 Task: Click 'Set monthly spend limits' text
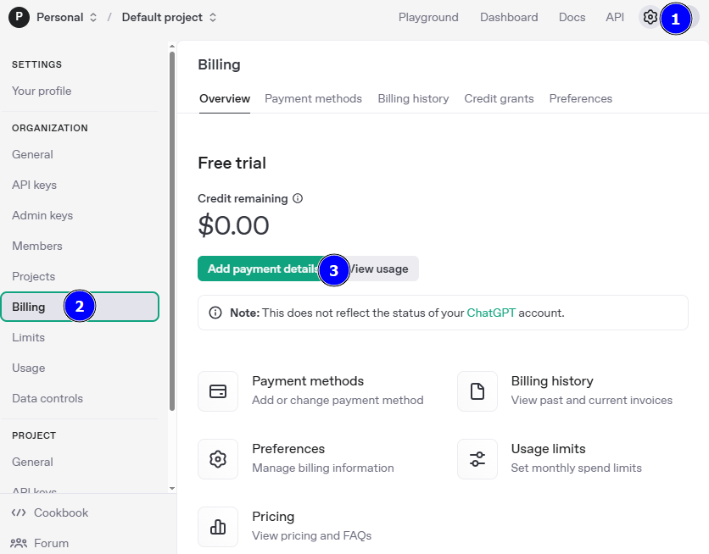[x=576, y=468]
